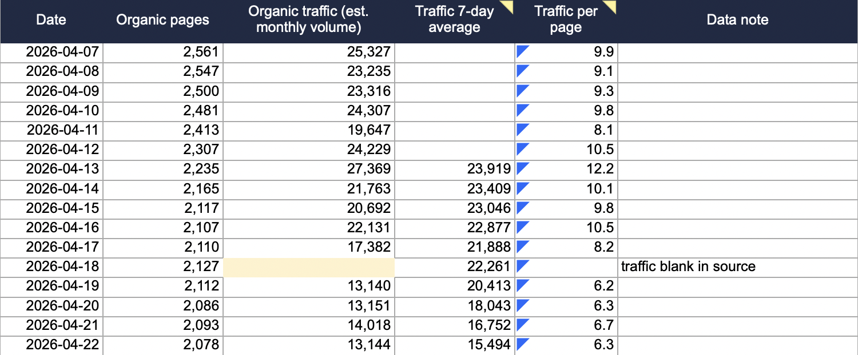
Task: Select organic traffic value 25,327
Action: tap(309, 53)
